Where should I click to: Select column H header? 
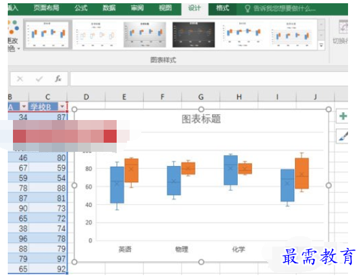pos(239,97)
